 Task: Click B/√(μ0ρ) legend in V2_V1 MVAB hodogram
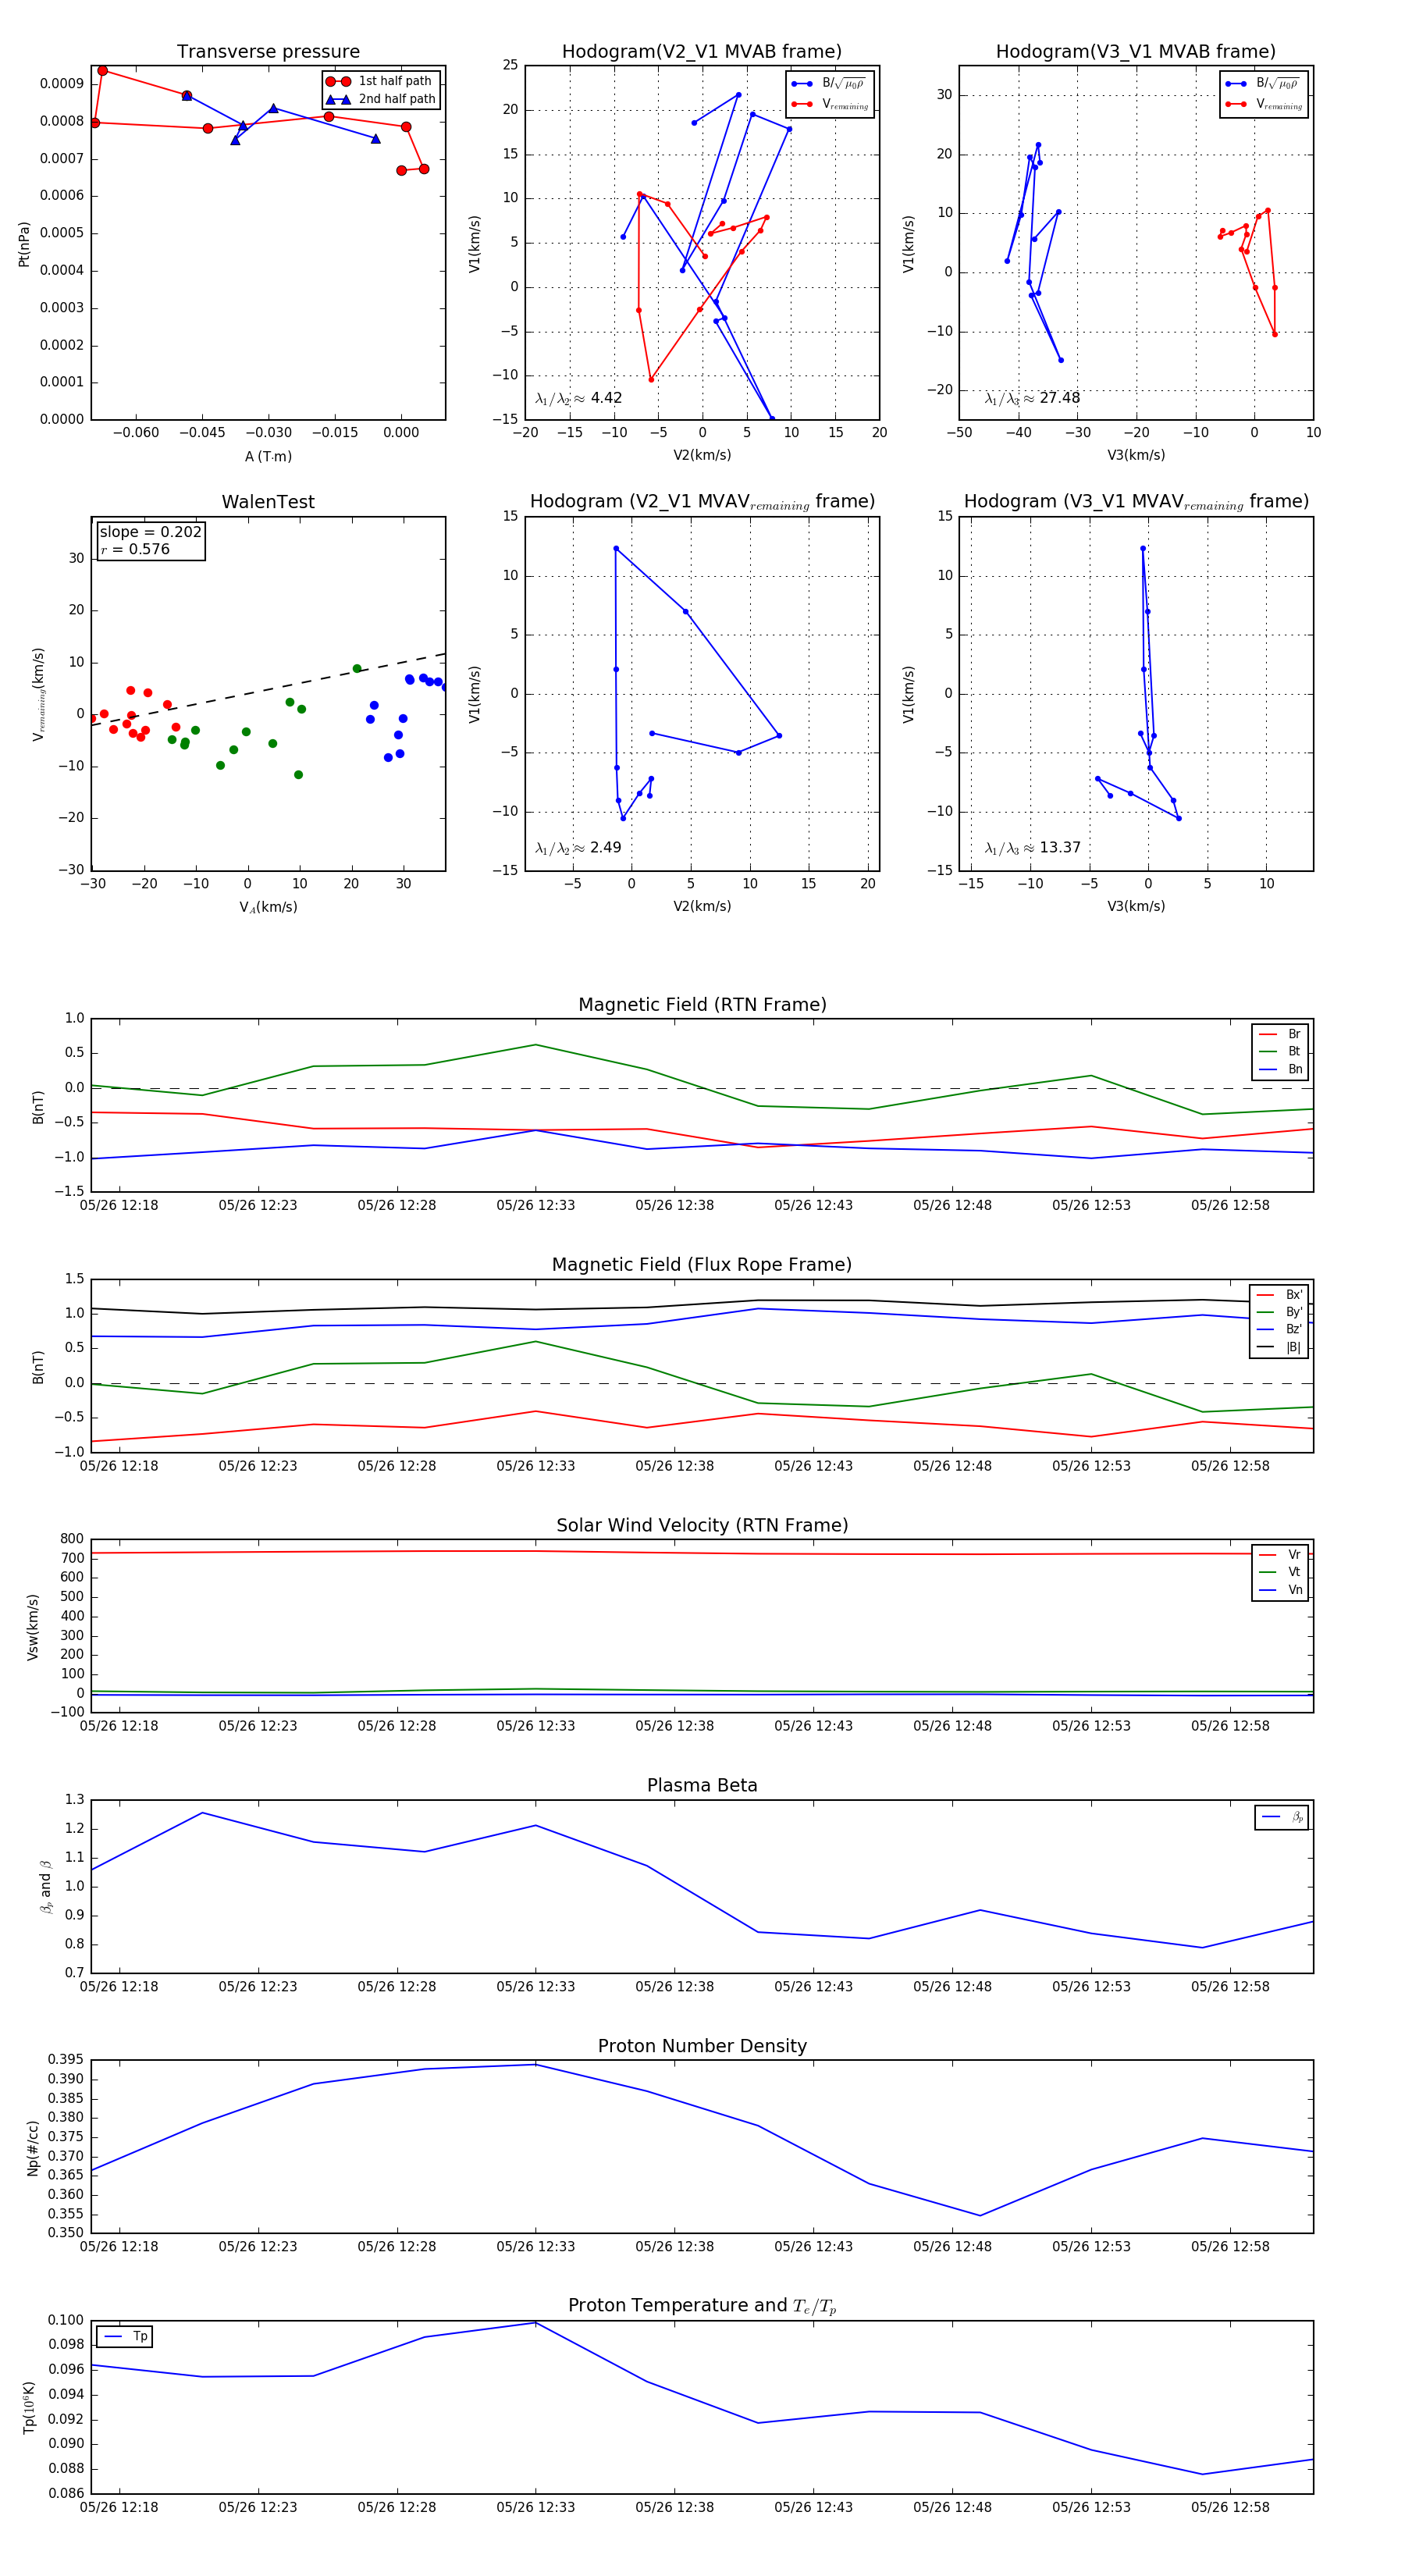coord(829,84)
